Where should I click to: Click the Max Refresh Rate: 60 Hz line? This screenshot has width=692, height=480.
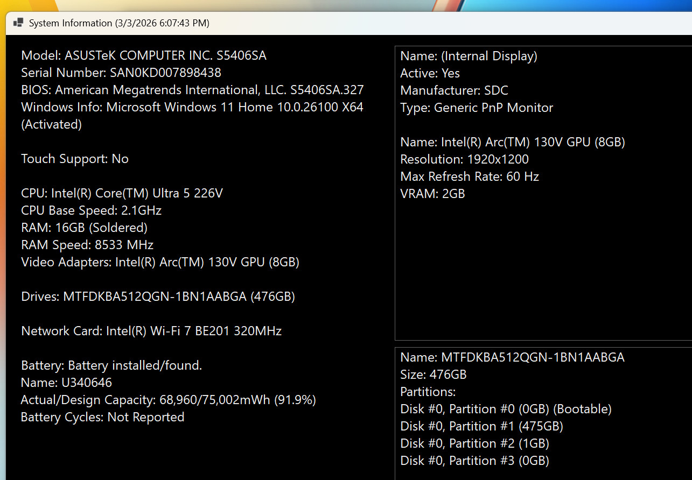470,177
